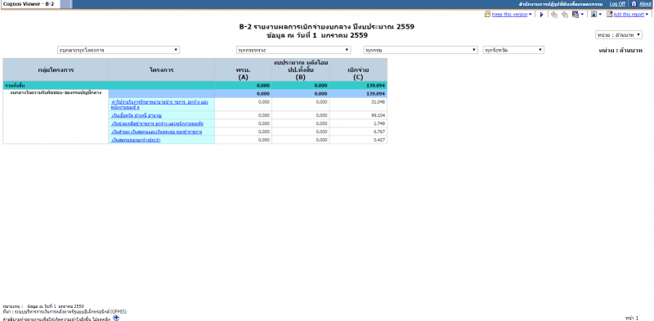Click the Keep this version folder icon
The width and height of the screenshot is (654, 321).
487,14
